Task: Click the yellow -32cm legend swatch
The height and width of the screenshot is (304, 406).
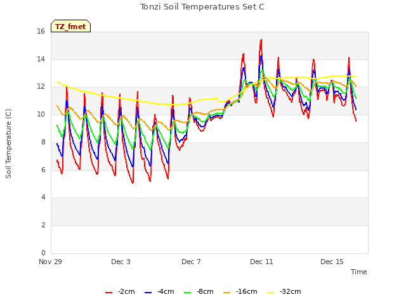Action: (271, 293)
